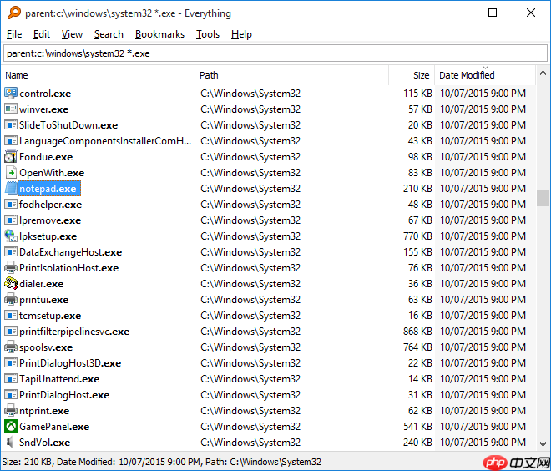The width and height of the screenshot is (551, 471).
Task: Select the lpksetup.exe file name
Action: (48, 236)
